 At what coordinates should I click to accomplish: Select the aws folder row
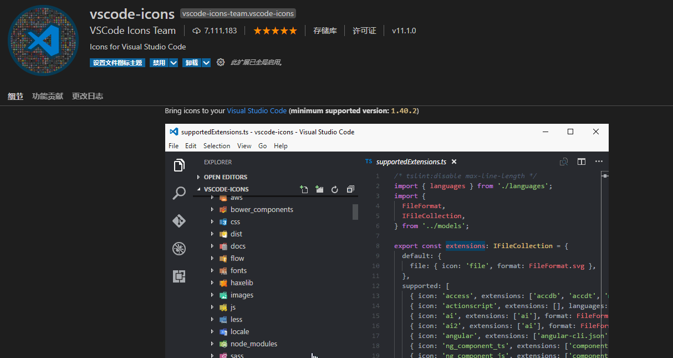tap(276, 198)
